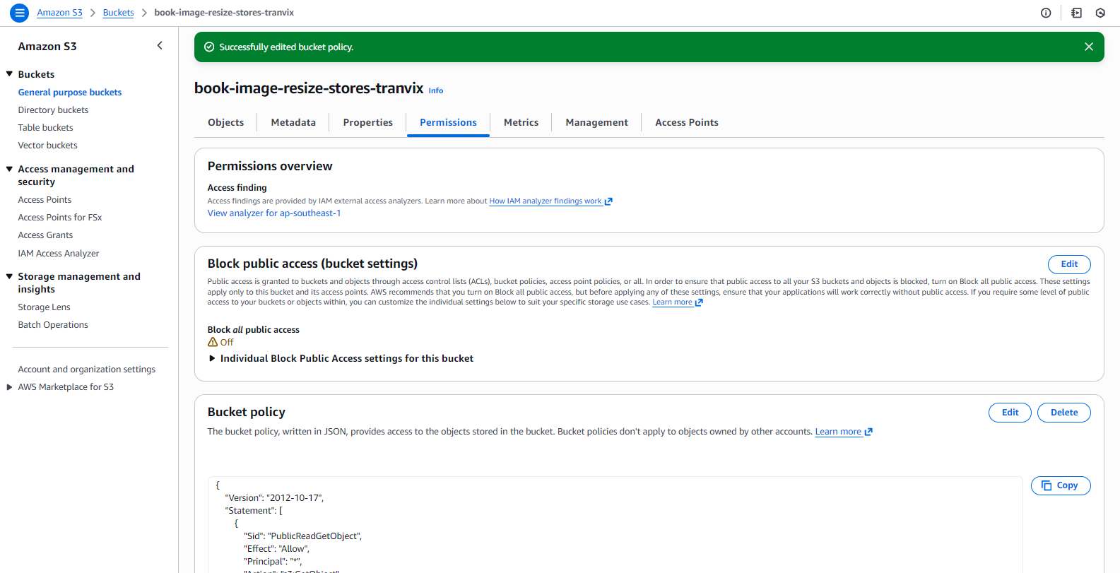
Task: Click the copy icon for bucket policy
Action: tap(1047, 485)
